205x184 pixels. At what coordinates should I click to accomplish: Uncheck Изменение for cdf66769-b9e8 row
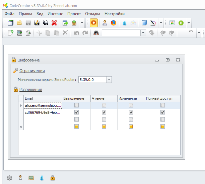click(x=131, y=112)
